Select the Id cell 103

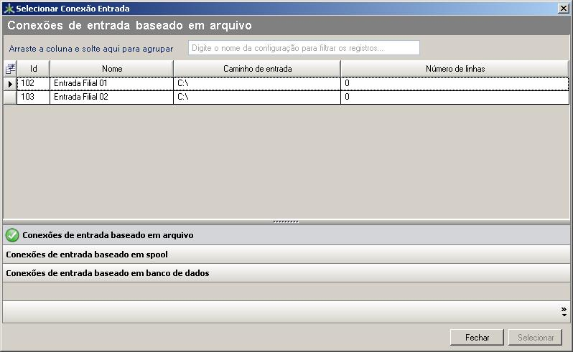[x=33, y=97]
